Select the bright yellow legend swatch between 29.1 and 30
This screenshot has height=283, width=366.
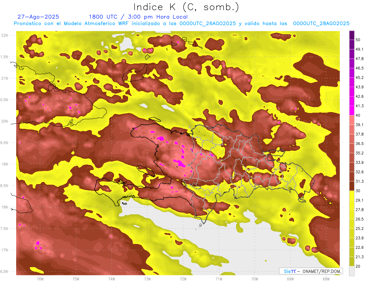click(352, 195)
